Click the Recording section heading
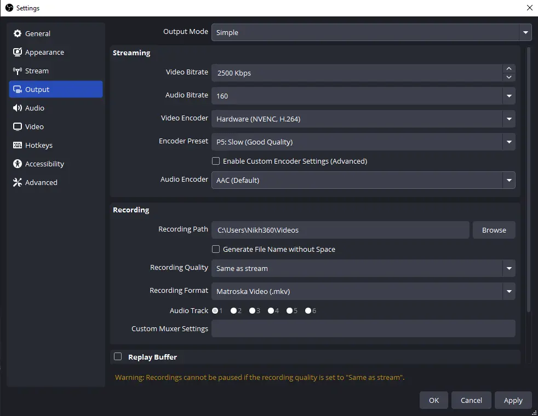 pyautogui.click(x=131, y=210)
